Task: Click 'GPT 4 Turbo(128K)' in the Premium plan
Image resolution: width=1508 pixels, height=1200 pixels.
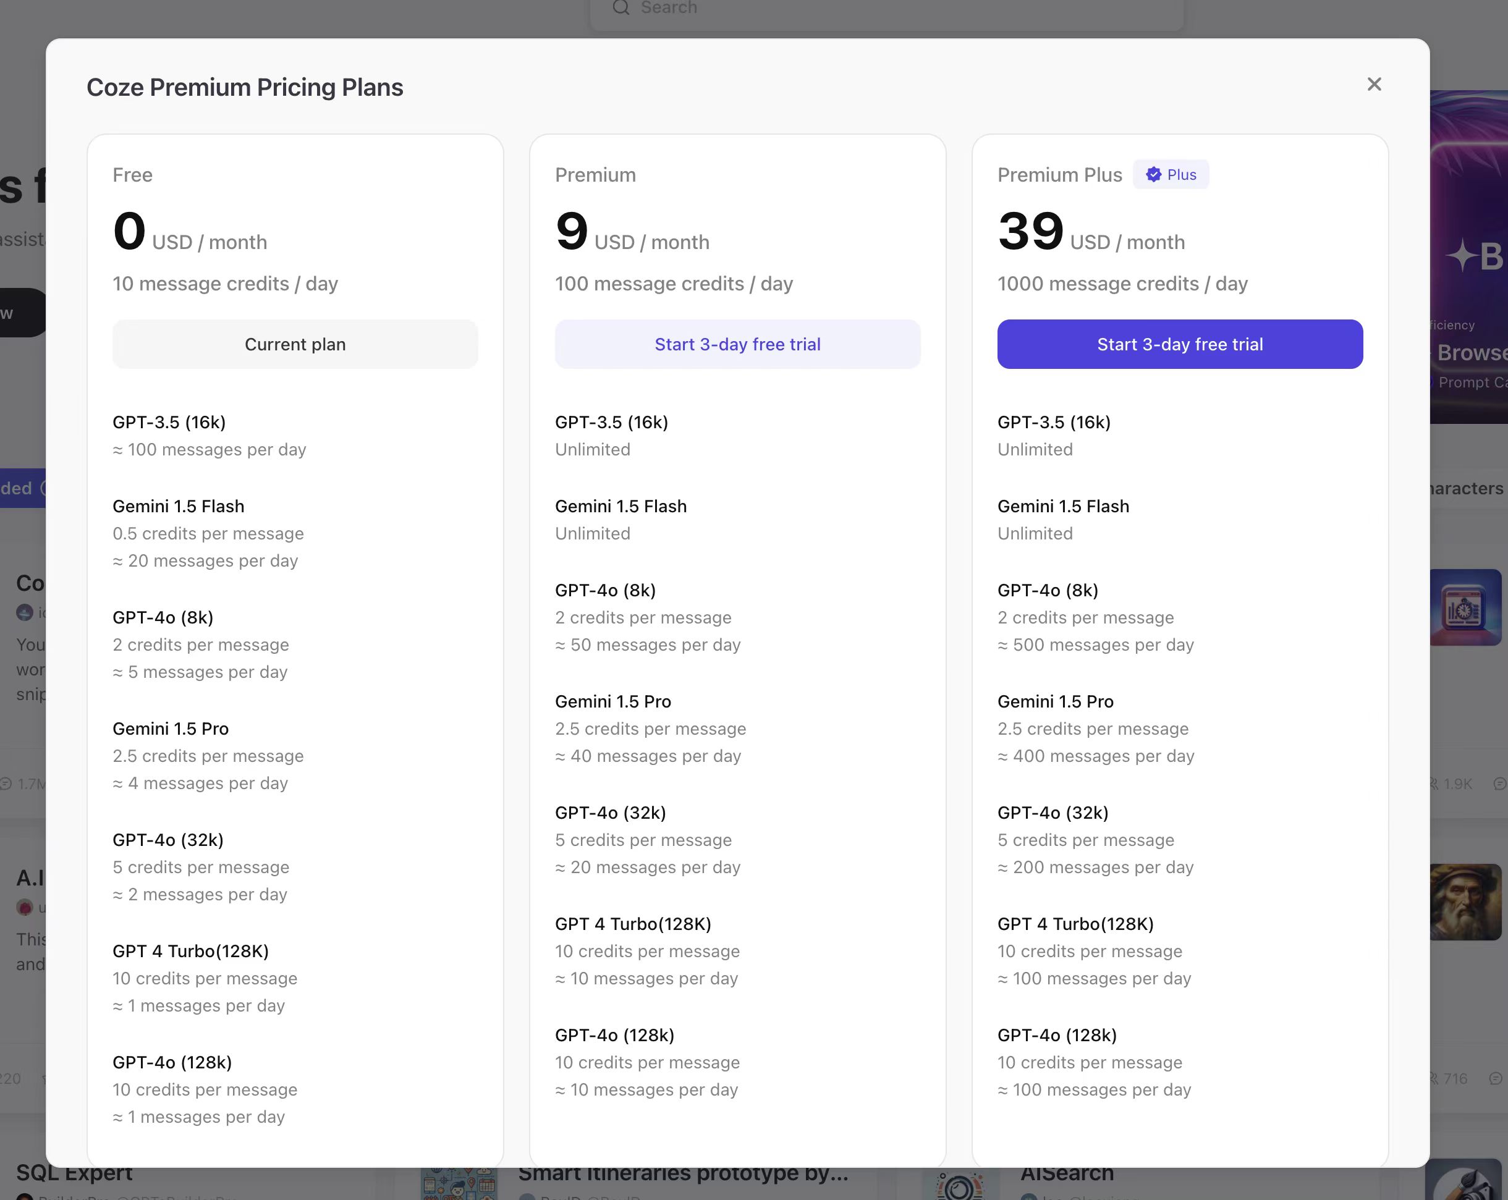Action: tap(633, 924)
